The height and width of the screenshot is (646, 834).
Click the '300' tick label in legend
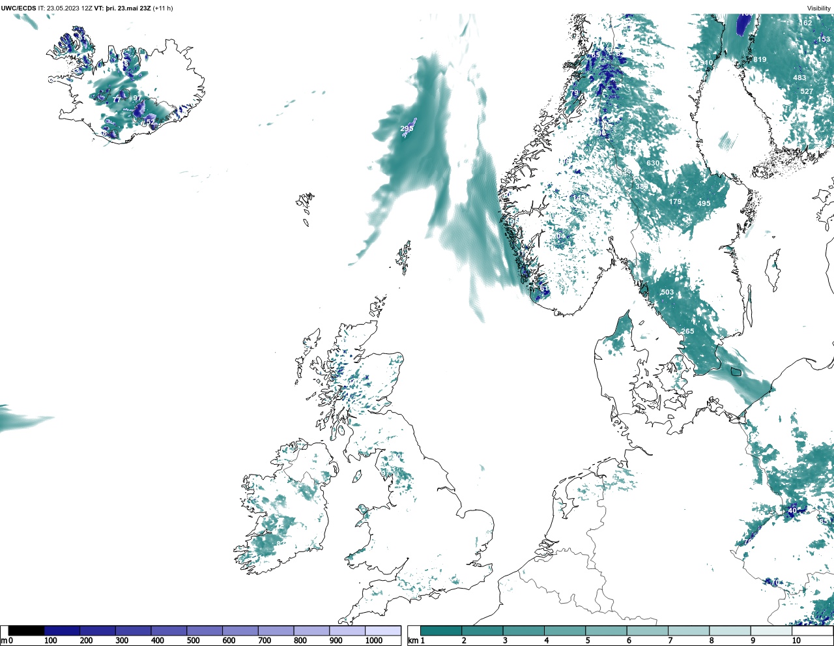(122, 641)
